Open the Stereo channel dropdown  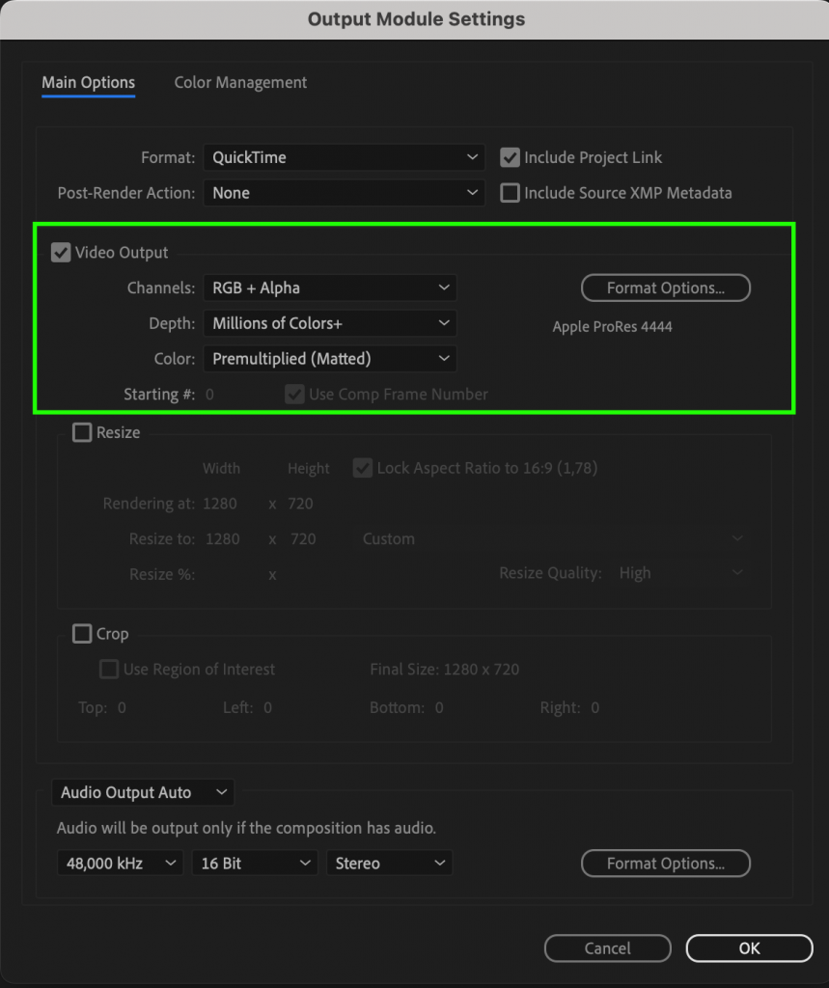[389, 863]
